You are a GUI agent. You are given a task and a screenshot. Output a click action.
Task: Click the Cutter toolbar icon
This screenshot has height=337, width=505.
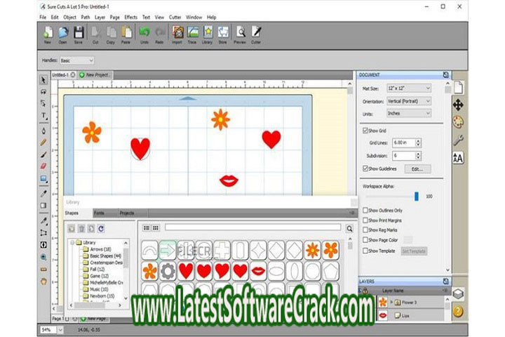pyautogui.click(x=256, y=35)
